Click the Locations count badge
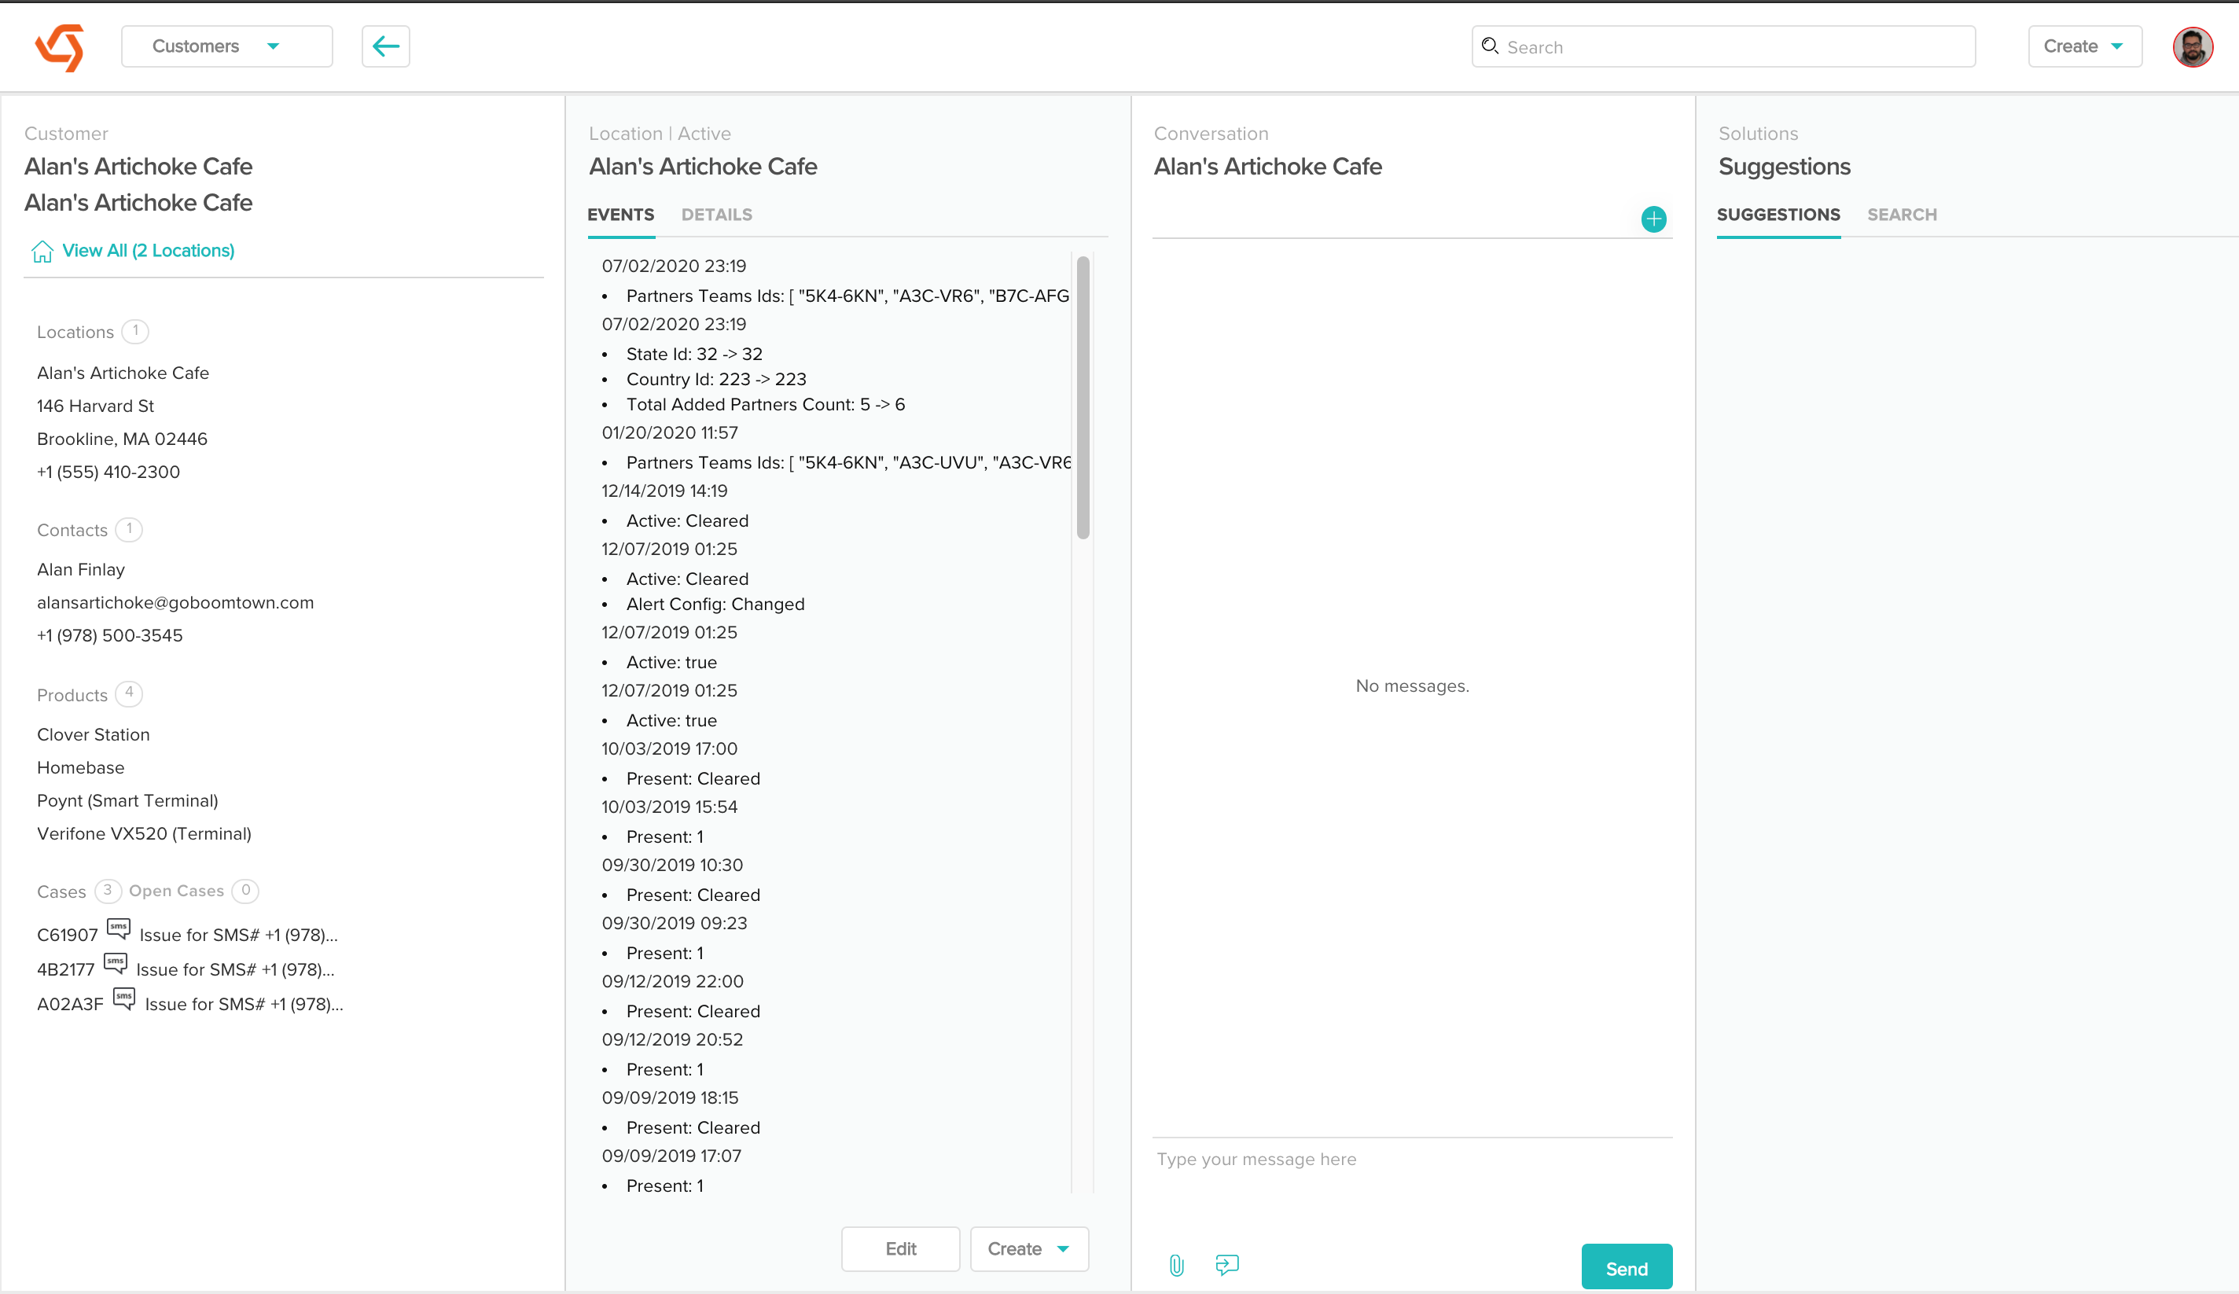 point(135,332)
